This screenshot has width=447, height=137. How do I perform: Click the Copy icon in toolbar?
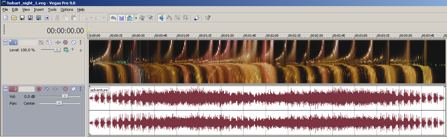[x=66, y=17]
